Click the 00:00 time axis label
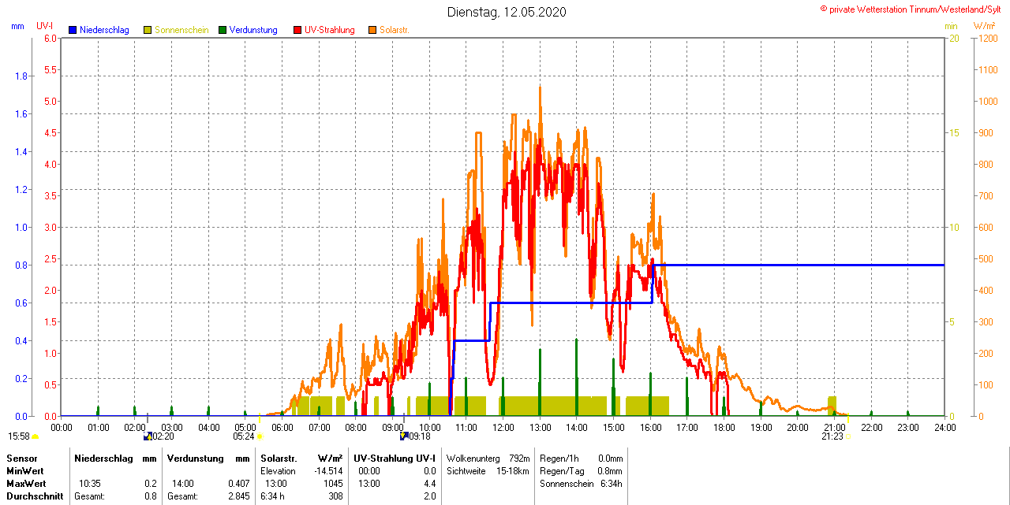Viewport: 1010px width, 505px height. 62,428
